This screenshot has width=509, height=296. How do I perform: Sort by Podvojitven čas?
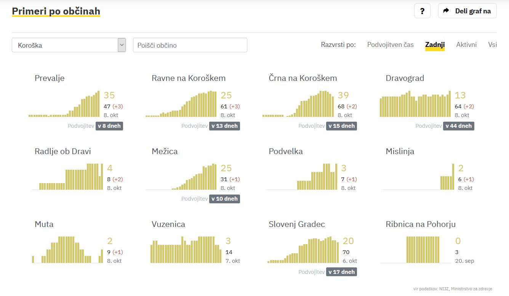click(390, 45)
